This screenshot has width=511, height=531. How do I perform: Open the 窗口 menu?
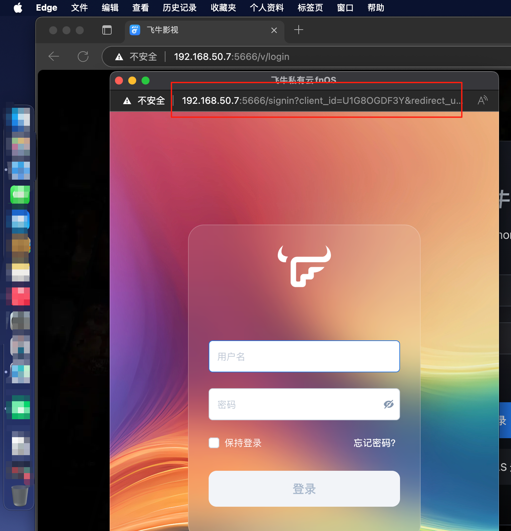[x=345, y=8]
